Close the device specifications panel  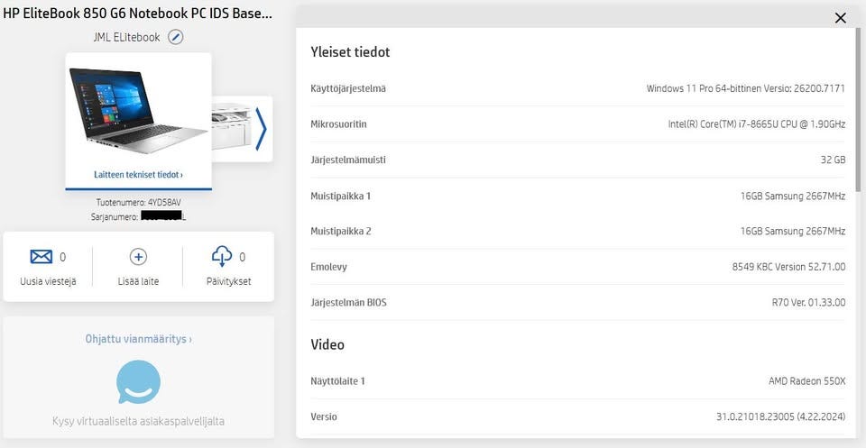(x=841, y=18)
